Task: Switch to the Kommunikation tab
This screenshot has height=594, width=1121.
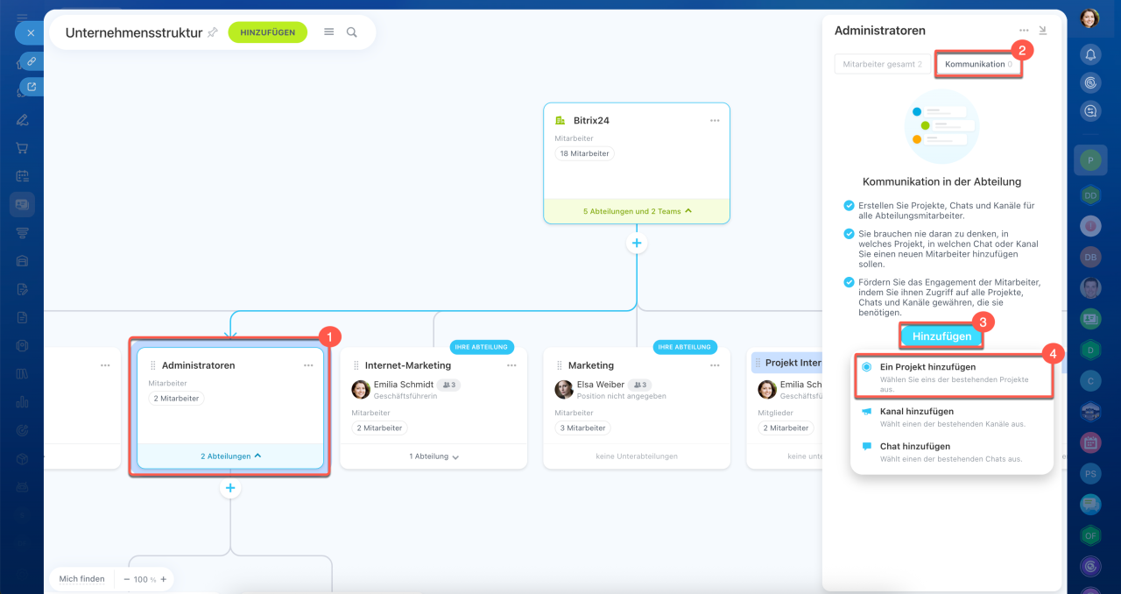Action: pos(978,64)
